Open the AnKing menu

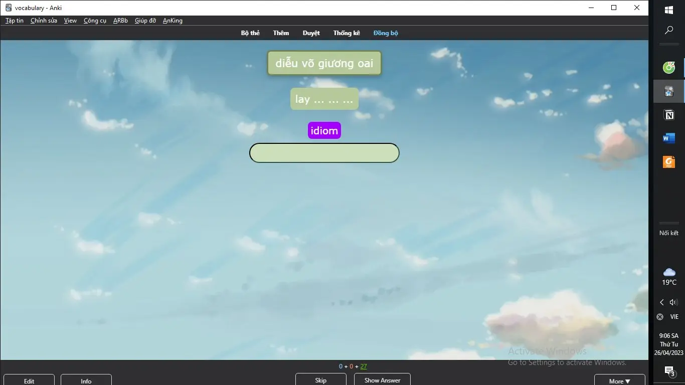point(173,21)
